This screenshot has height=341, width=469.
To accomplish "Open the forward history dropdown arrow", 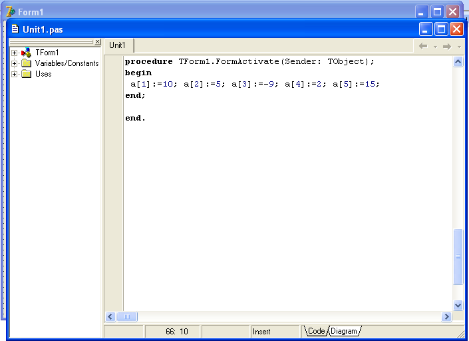I will tap(460, 47).
